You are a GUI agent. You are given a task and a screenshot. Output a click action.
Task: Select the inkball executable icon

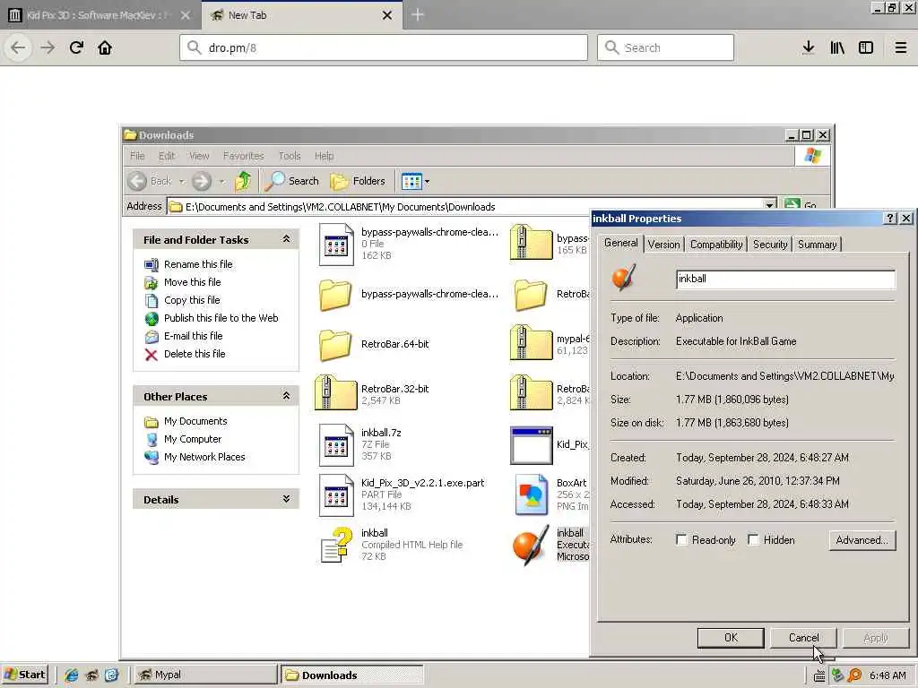(x=531, y=545)
